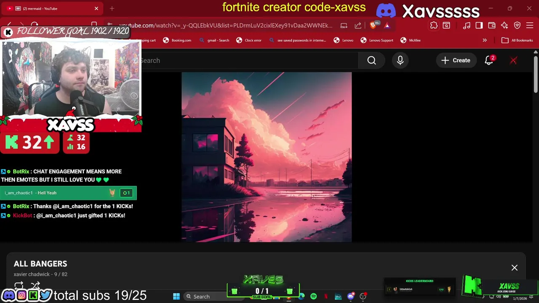The image size is (539, 303).
Task: Start voice search with microphone
Action: pyautogui.click(x=400, y=61)
